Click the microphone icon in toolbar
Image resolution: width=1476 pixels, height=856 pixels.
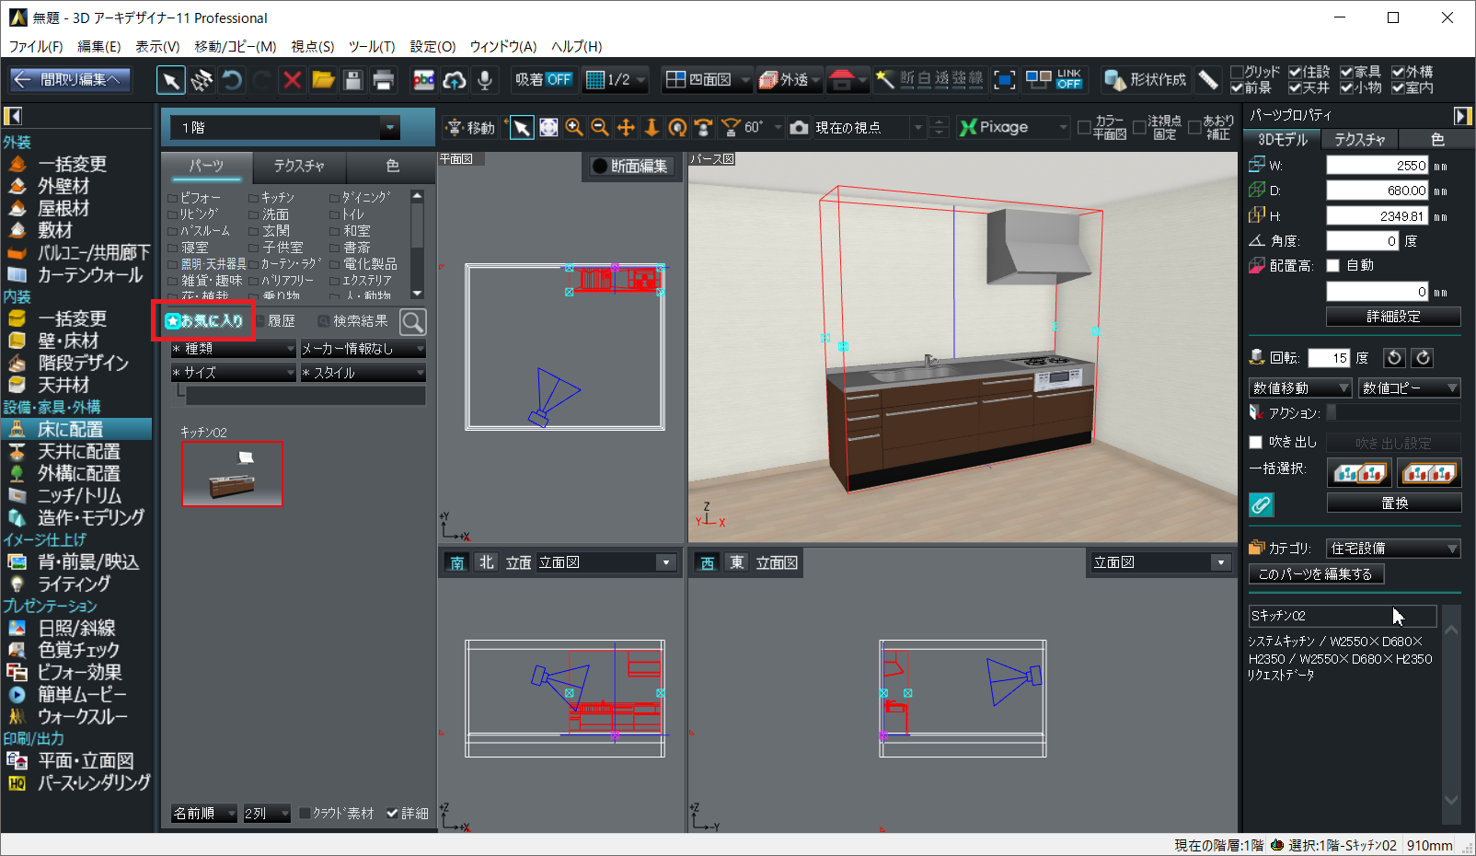(485, 80)
